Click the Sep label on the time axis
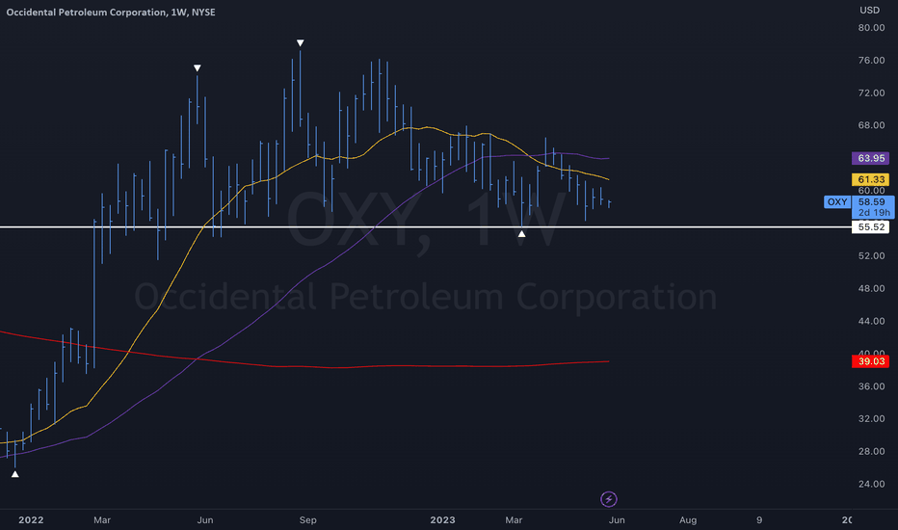898x530 pixels. [307, 519]
